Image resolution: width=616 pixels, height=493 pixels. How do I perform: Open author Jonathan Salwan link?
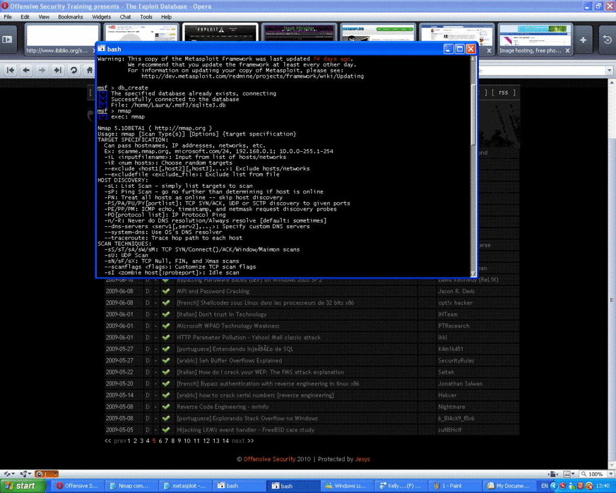point(460,383)
